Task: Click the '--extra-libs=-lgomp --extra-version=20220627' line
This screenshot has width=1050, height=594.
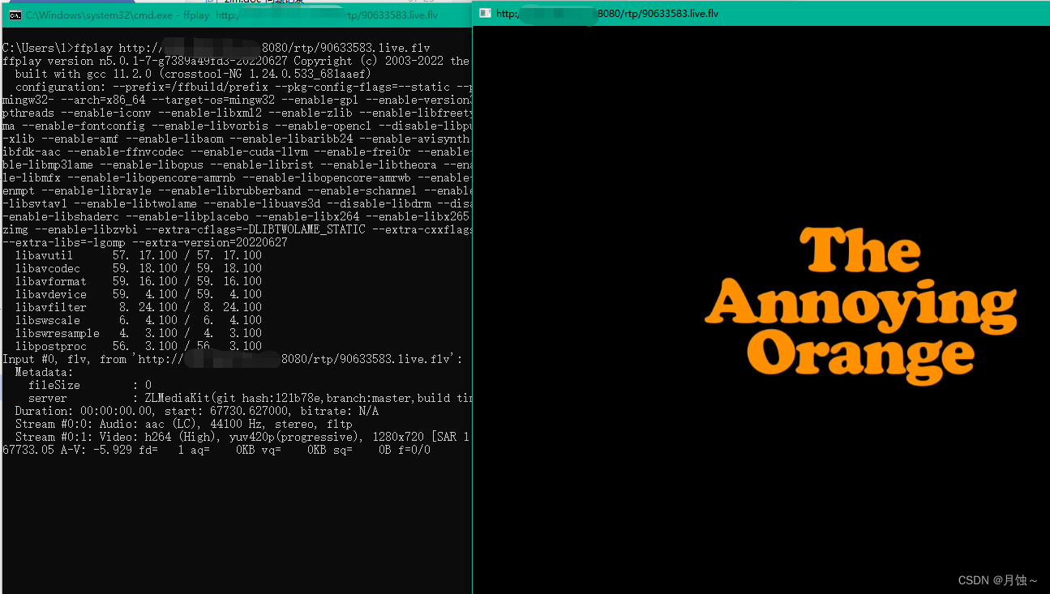Action: coord(145,242)
